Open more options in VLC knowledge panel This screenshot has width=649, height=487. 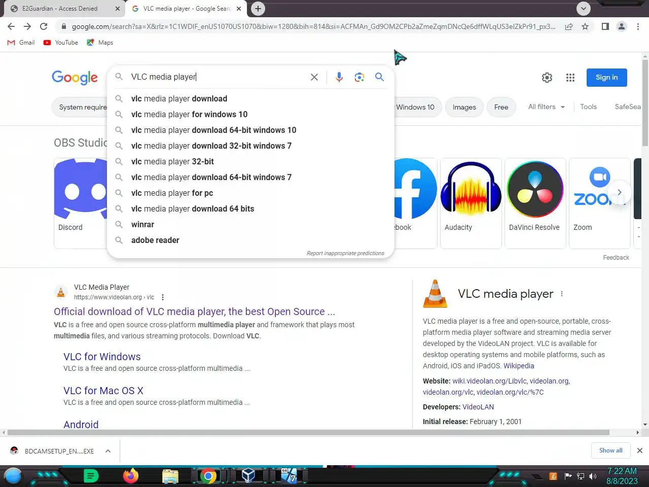(x=562, y=294)
